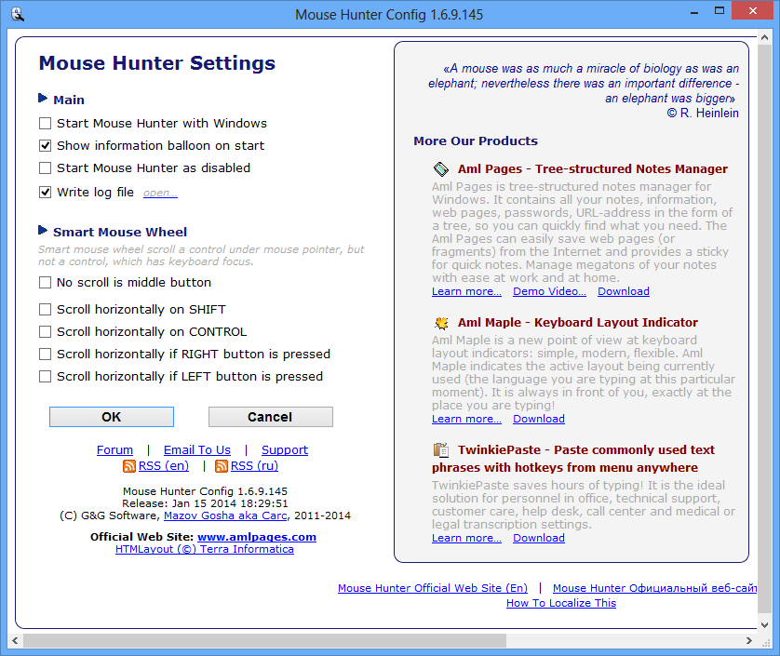The height and width of the screenshot is (656, 780).
Task: Click the Cancel button
Action: [x=271, y=417]
